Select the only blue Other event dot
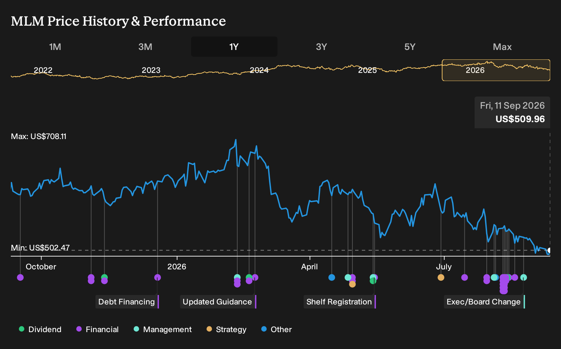This screenshot has height=349, width=561. (x=332, y=277)
